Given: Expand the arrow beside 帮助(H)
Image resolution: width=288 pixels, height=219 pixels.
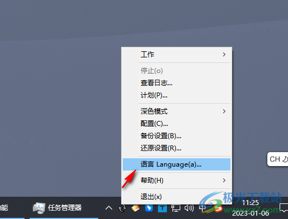Looking at the screenshot, I should click(x=224, y=181).
